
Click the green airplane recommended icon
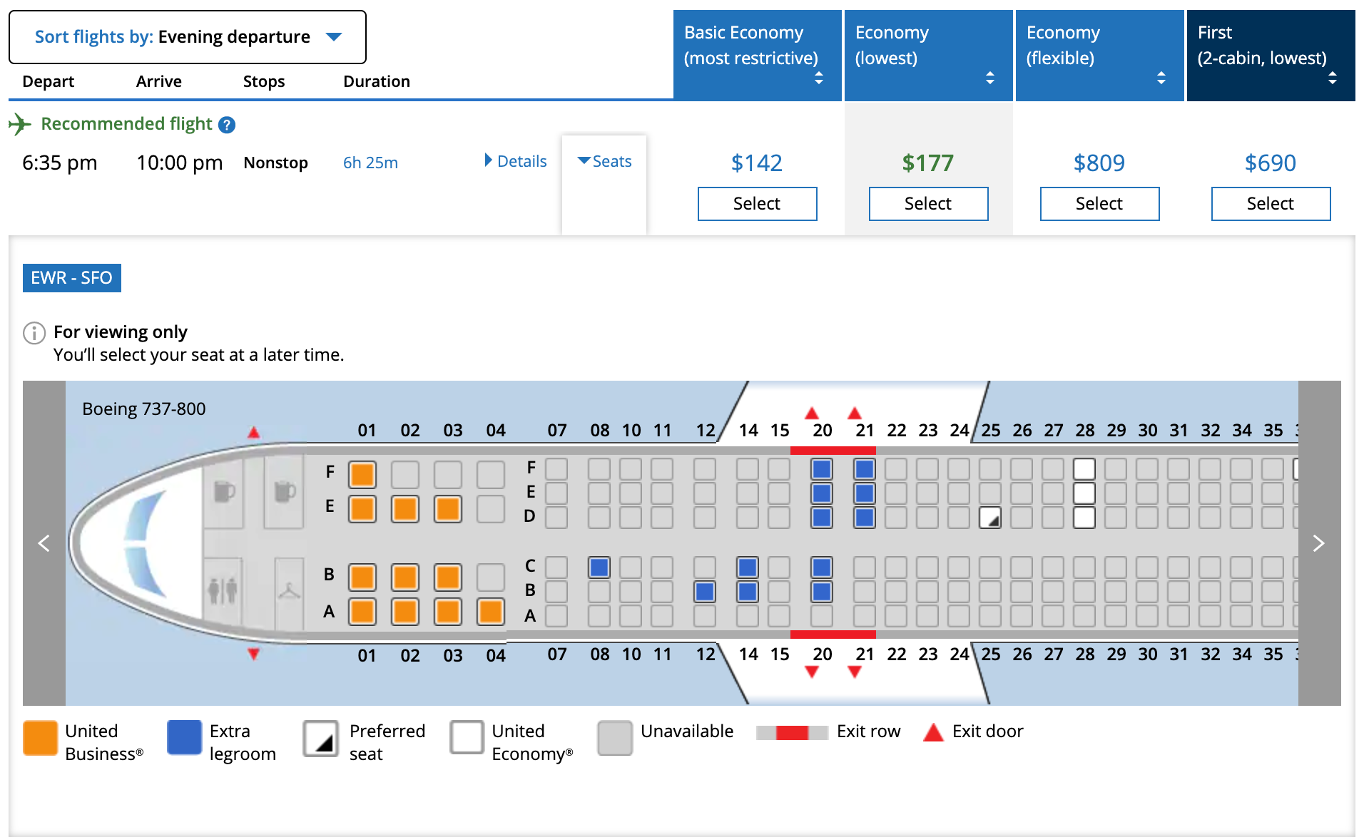20,124
